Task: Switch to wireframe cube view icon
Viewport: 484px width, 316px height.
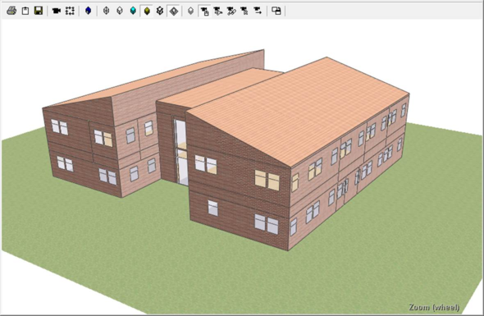Action: click(106, 11)
